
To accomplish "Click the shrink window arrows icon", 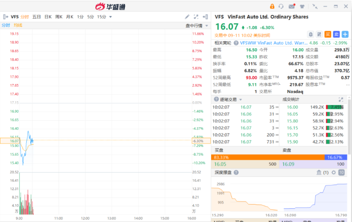I will 315,6.
